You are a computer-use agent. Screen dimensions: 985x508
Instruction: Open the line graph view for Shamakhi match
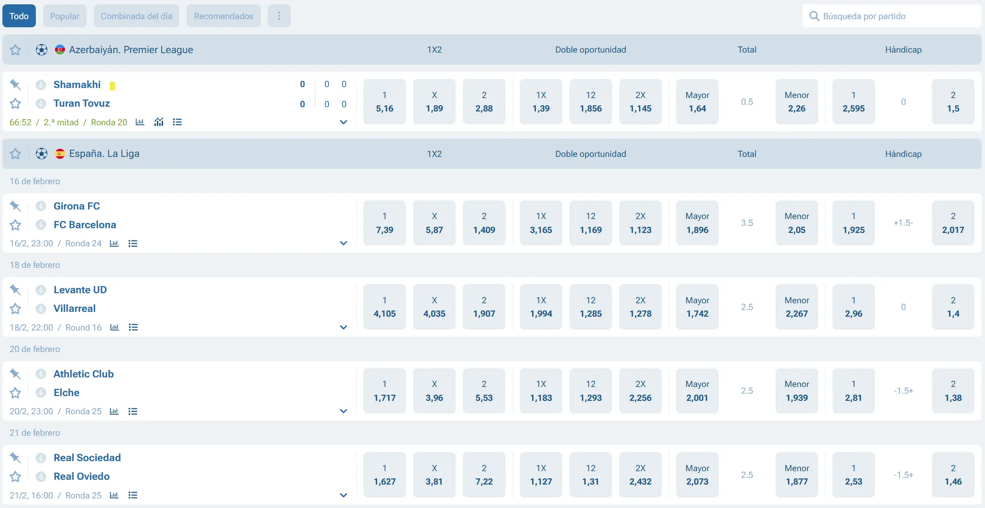(x=159, y=122)
